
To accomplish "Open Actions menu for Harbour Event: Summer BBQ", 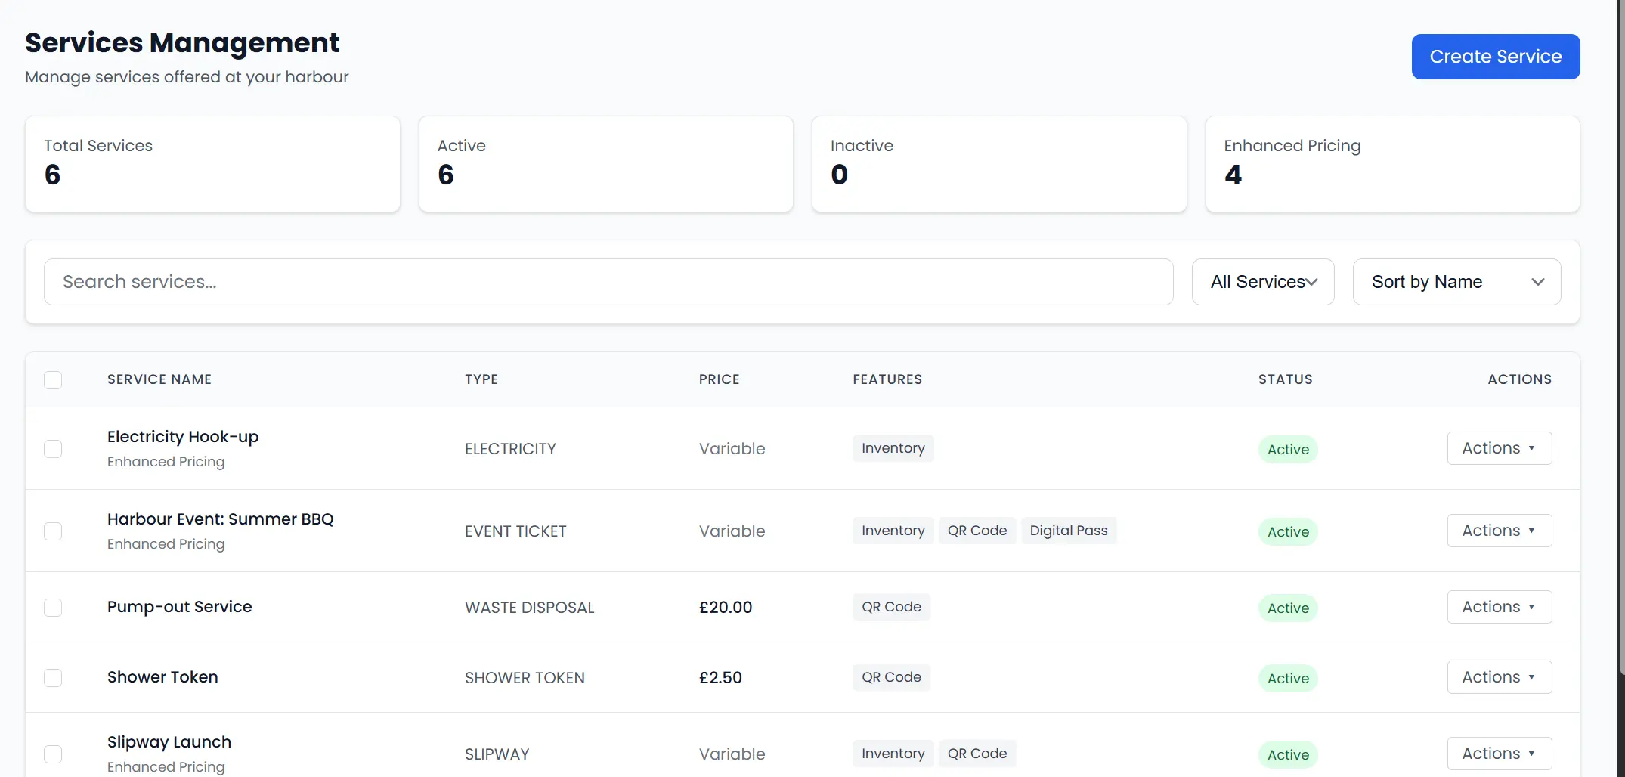I will point(1499,530).
